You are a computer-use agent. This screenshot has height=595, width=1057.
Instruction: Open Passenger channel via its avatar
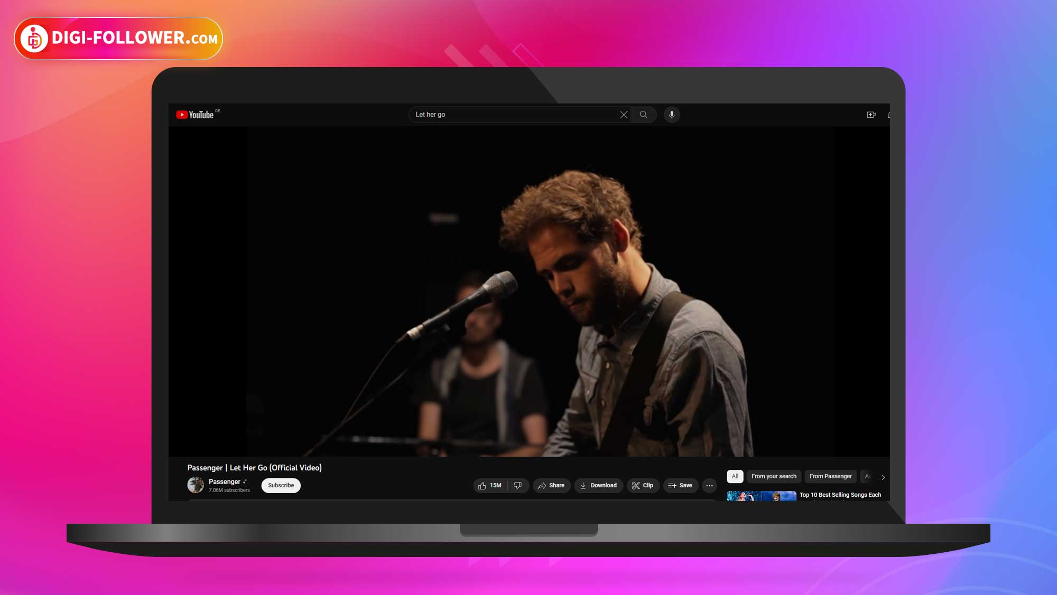tap(196, 485)
